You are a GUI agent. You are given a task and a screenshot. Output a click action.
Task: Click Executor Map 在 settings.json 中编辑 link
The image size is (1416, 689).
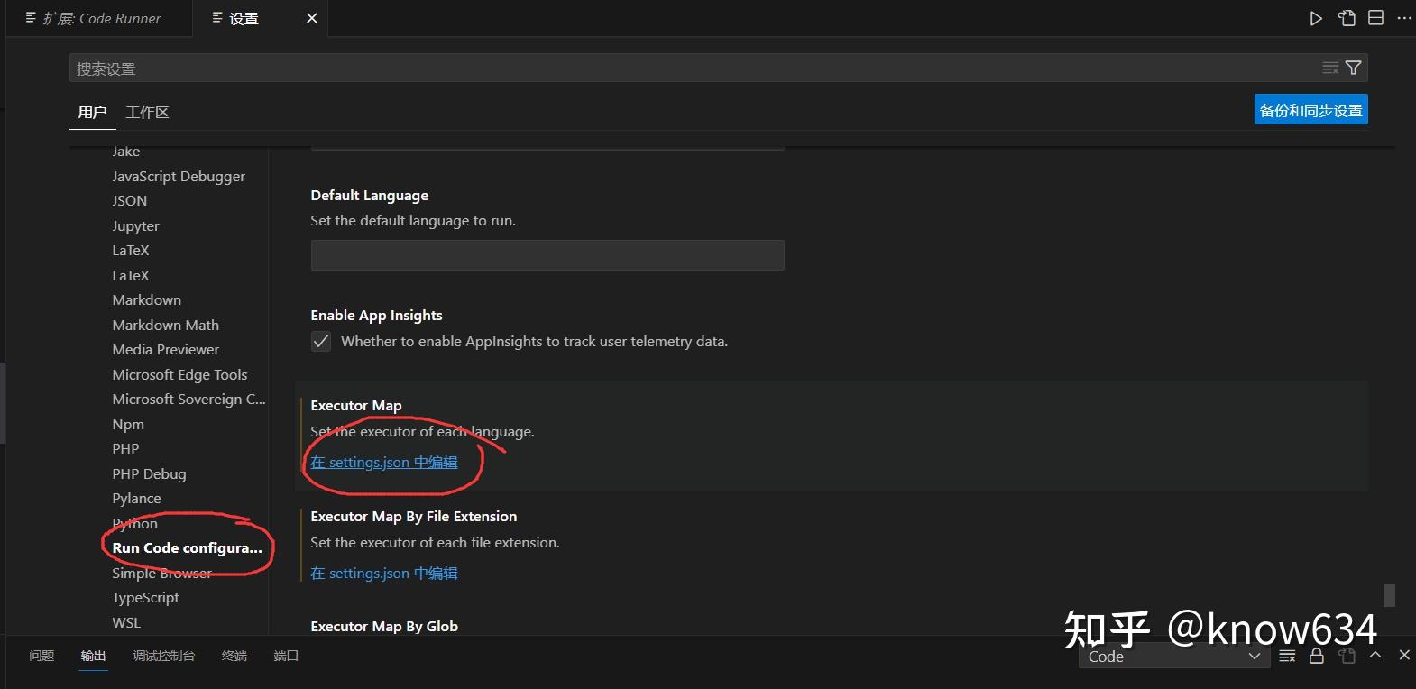pos(384,462)
